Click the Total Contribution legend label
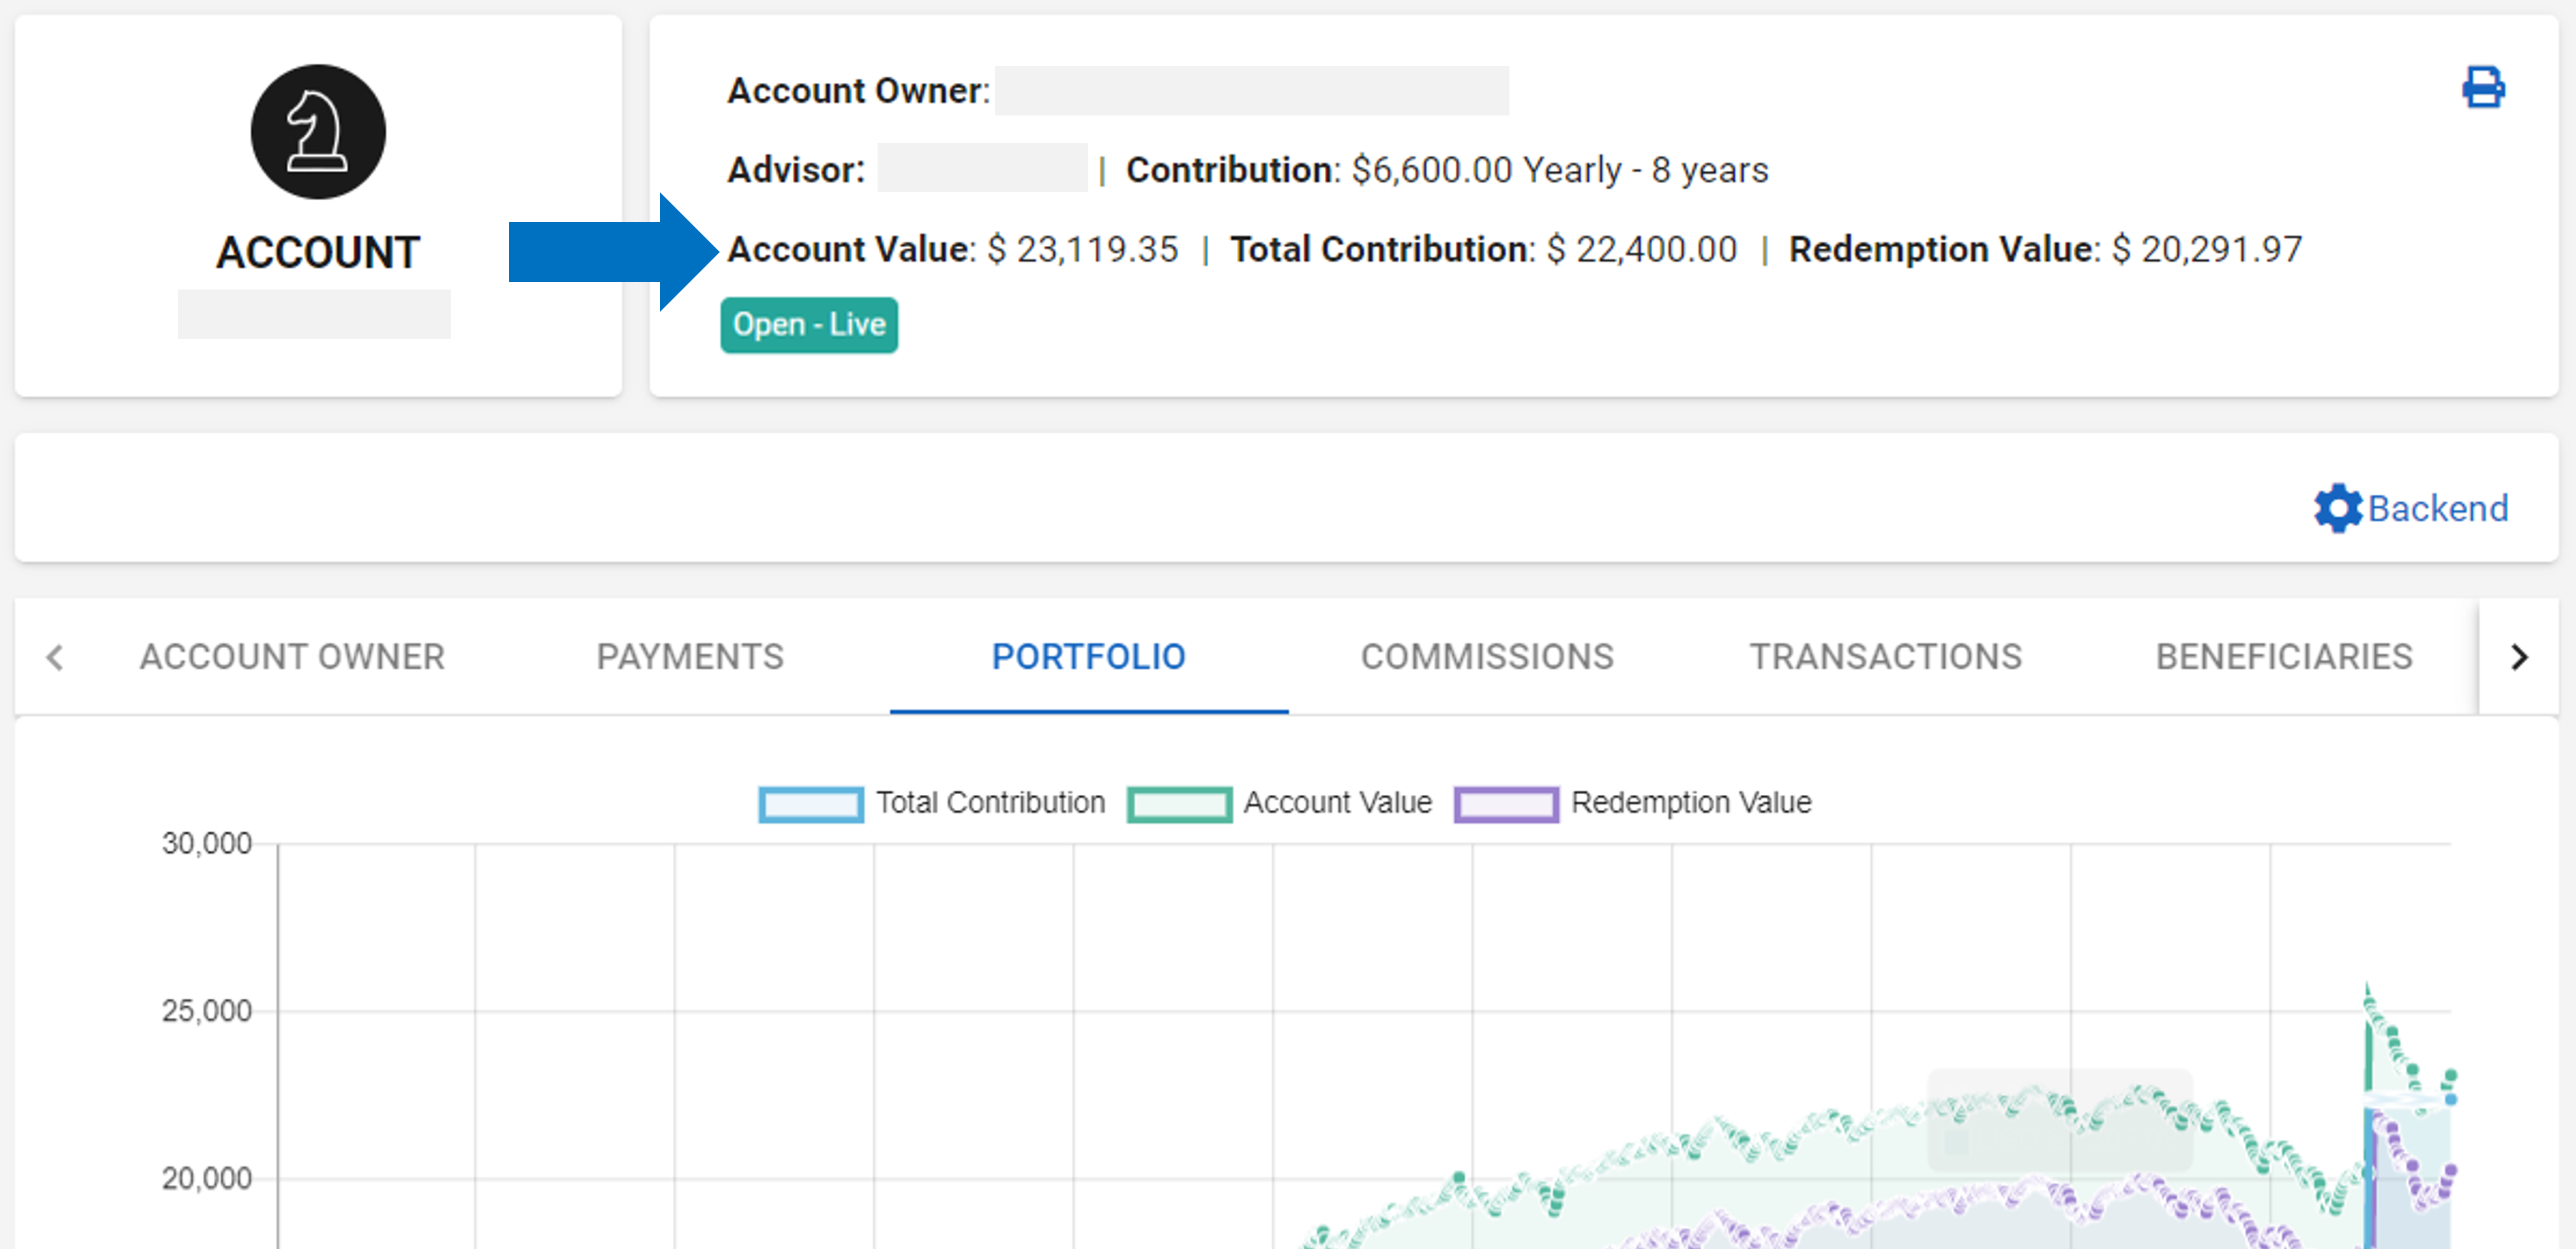The image size is (2576, 1249). tap(990, 802)
